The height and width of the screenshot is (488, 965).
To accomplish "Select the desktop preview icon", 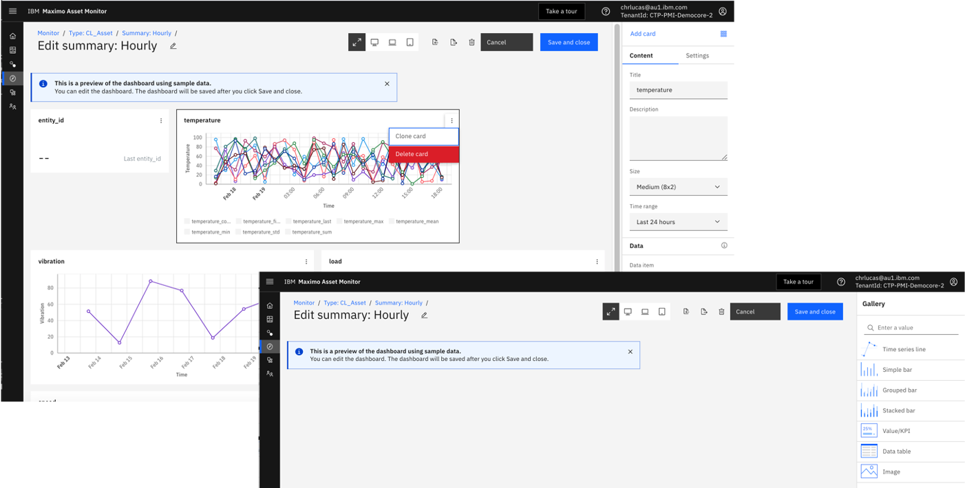I will point(374,42).
